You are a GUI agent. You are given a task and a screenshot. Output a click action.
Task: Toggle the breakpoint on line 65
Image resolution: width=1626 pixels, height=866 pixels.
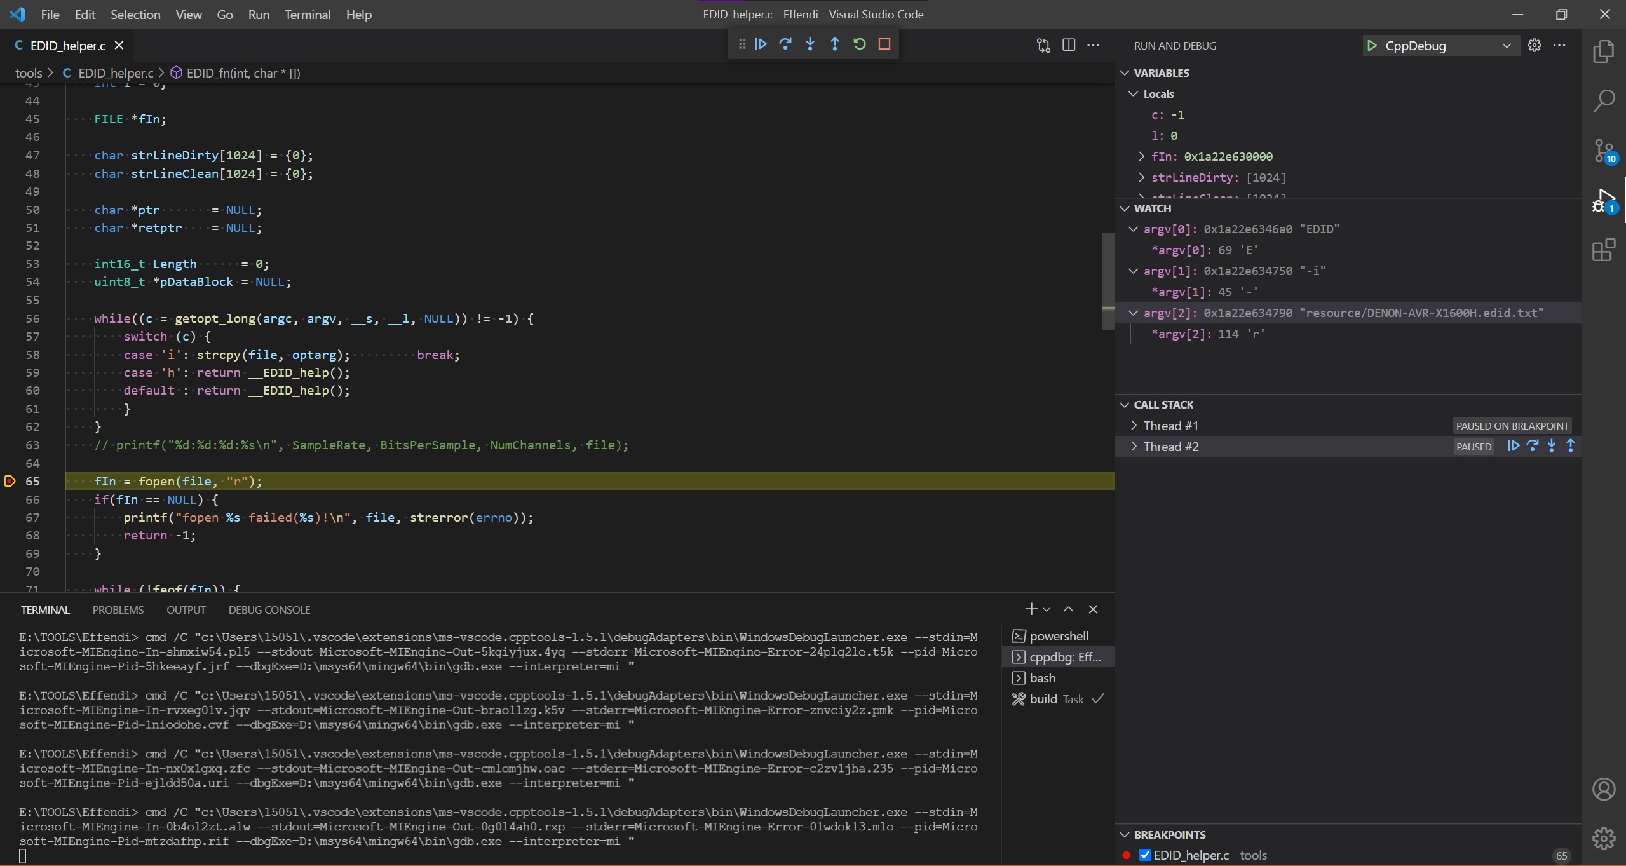[x=9, y=481]
